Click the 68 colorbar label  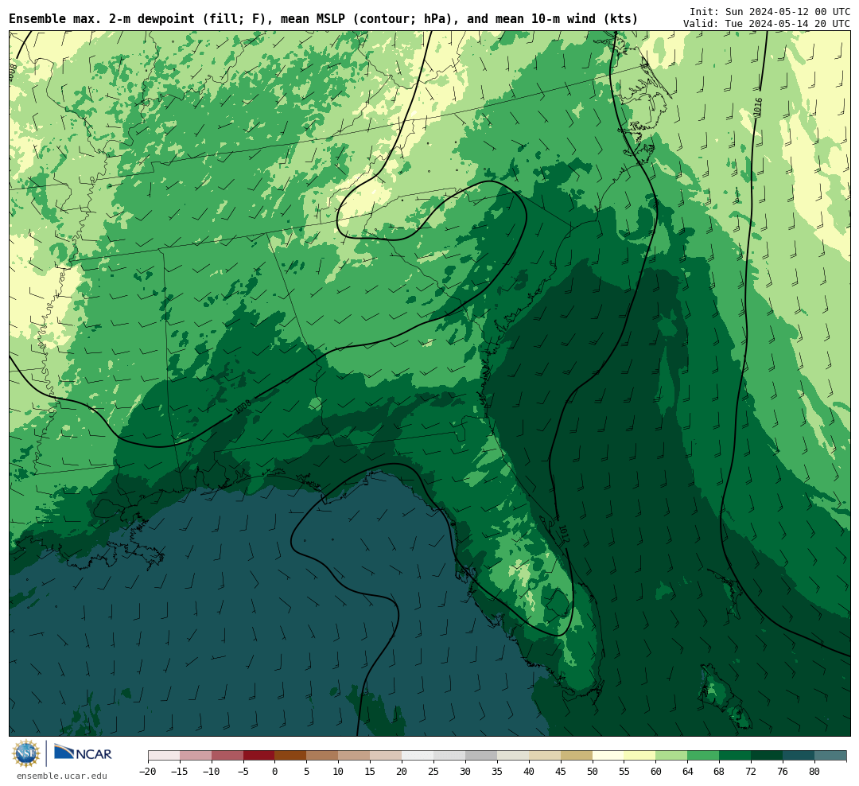[719, 772]
